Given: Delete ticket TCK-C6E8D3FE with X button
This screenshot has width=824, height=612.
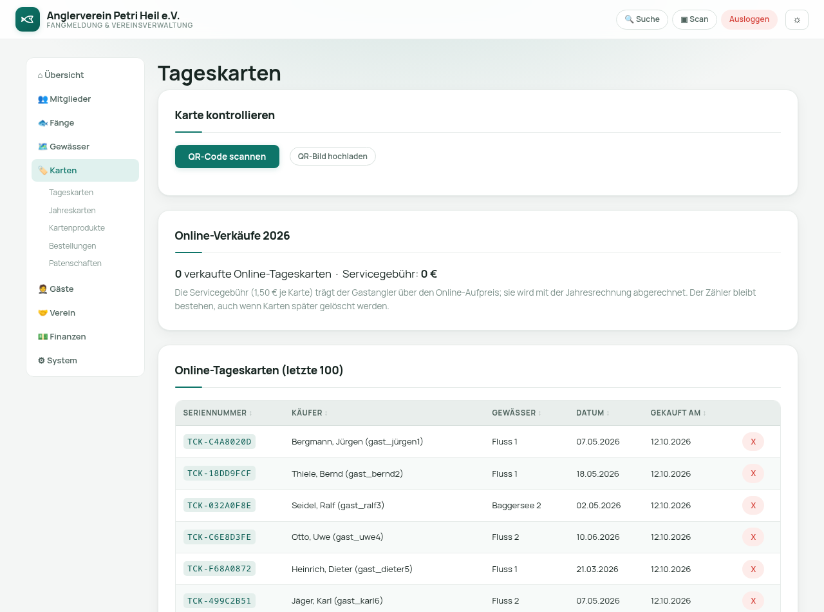Looking at the screenshot, I should coord(753,537).
